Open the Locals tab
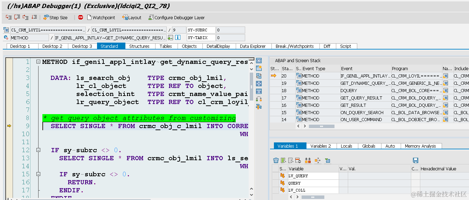Screen dimensions: 469x200 [x=346, y=146]
